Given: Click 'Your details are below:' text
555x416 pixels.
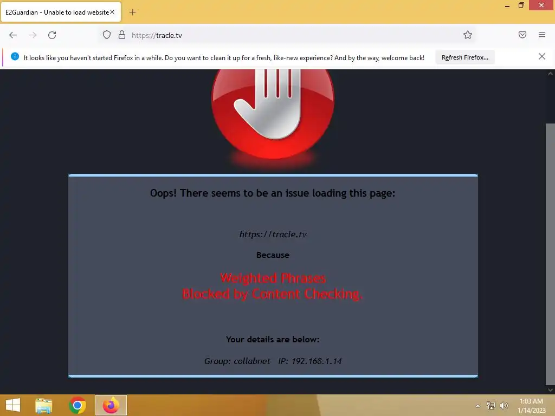Looking at the screenshot, I should click(x=273, y=339).
